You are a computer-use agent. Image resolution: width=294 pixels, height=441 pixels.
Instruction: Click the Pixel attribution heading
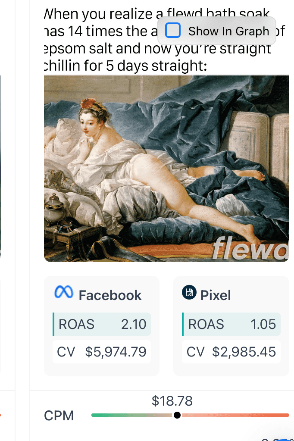click(216, 295)
